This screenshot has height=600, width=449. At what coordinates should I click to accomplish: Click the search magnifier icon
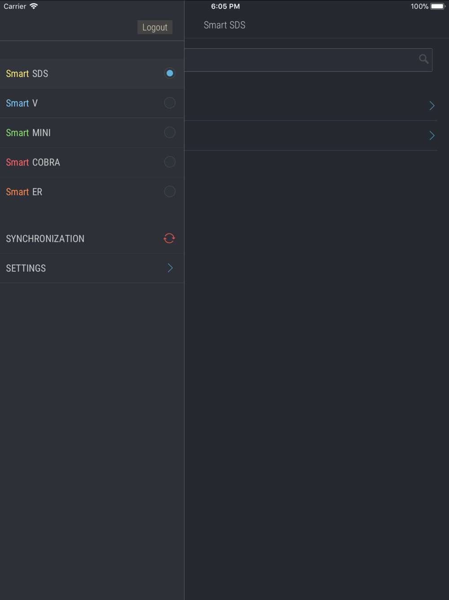(x=423, y=59)
